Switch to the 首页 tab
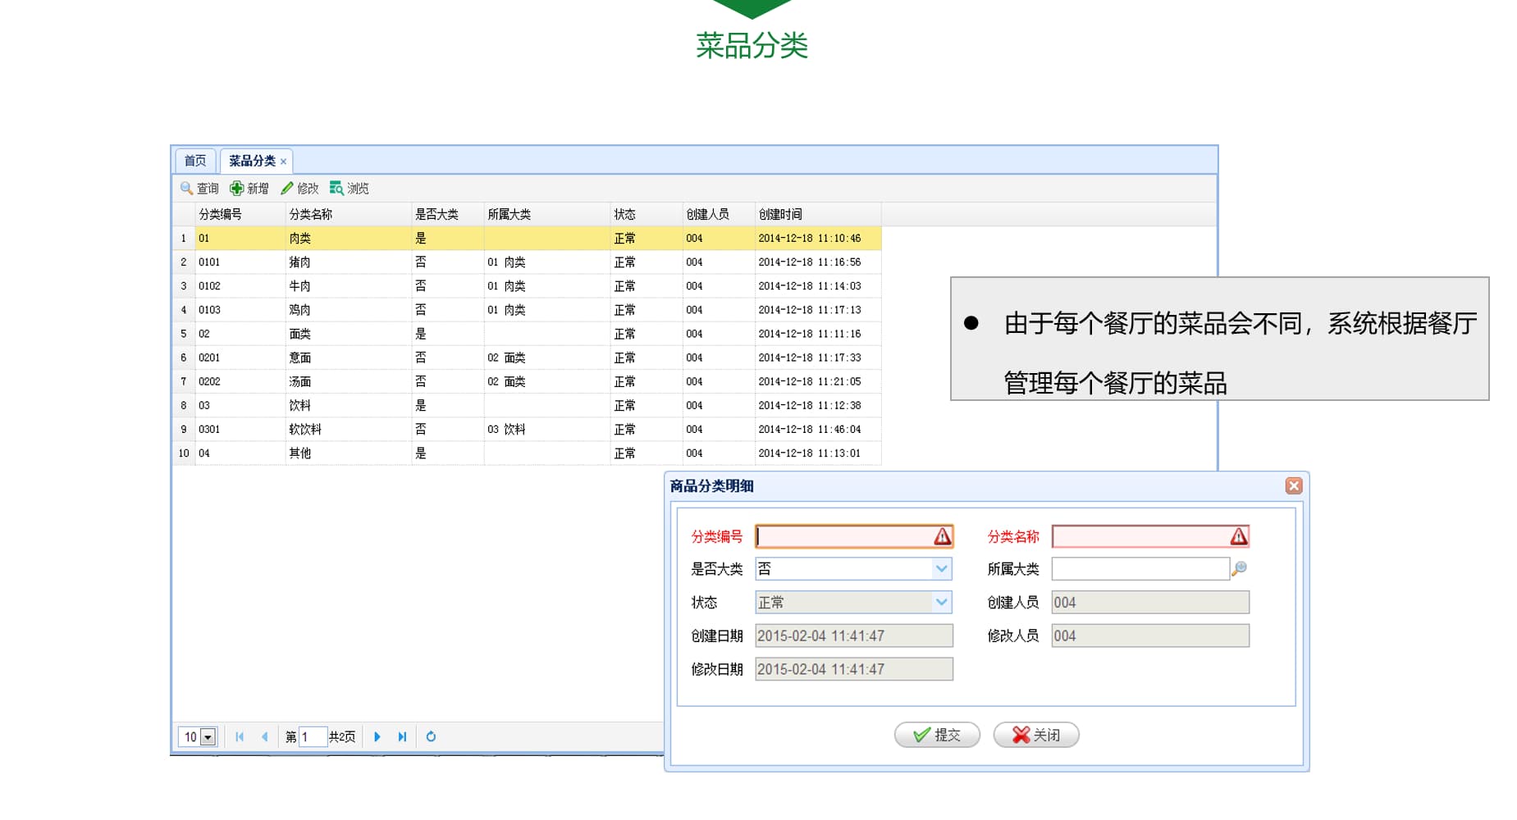Viewport: 1517px width, 820px height. tap(195, 161)
